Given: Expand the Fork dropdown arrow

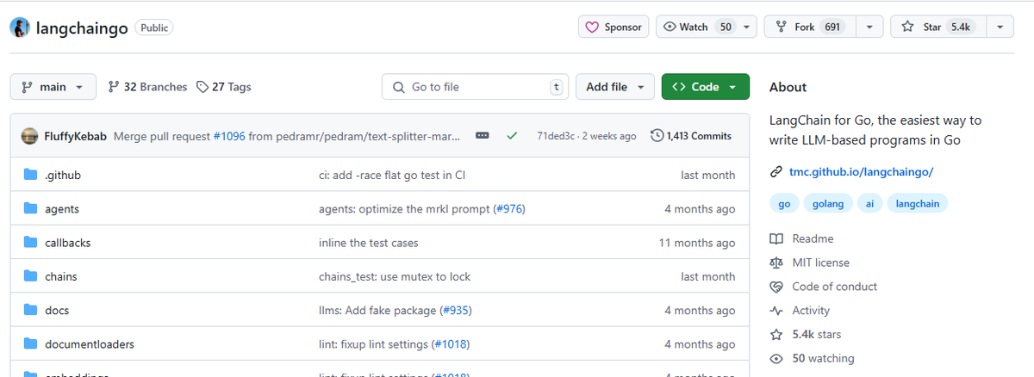Looking at the screenshot, I should [x=869, y=27].
